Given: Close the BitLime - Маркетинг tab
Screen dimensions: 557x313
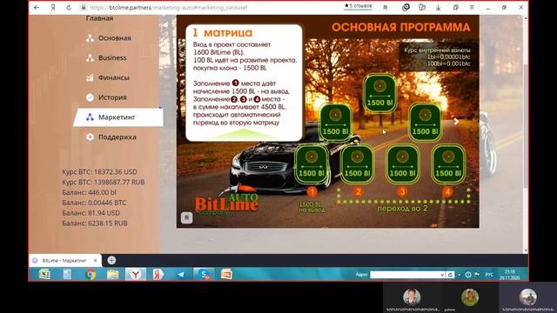Looking at the screenshot, I should 95,261.
